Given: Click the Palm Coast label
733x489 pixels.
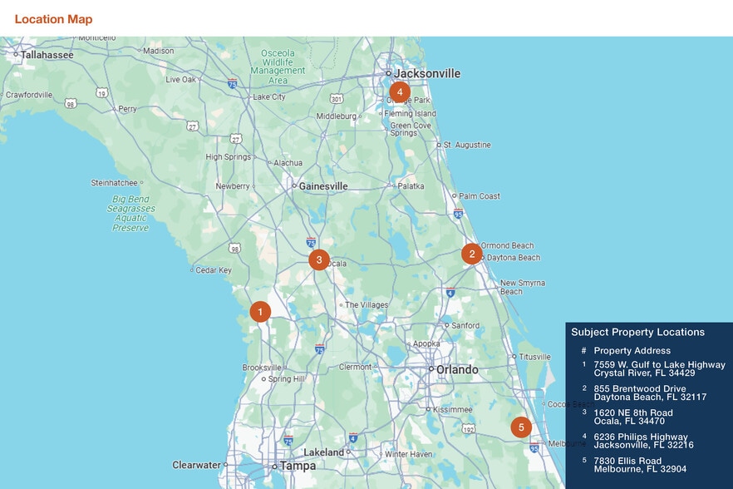Looking at the screenshot, I should tap(480, 196).
